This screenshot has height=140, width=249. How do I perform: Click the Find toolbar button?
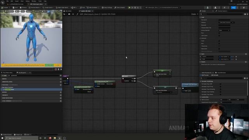pos(82,7)
